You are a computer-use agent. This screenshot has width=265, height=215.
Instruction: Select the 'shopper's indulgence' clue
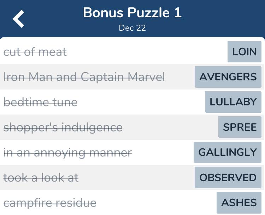tap(63, 127)
